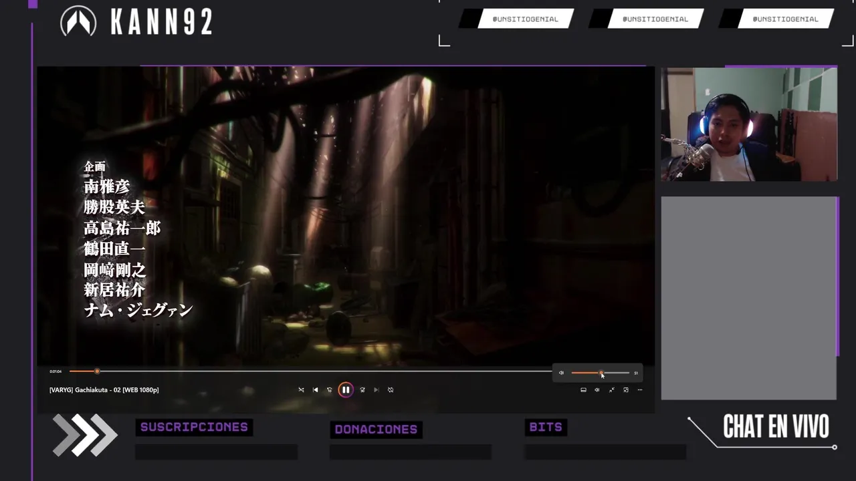Exit full screen in the player
The width and height of the screenshot is (856, 481).
(611, 390)
